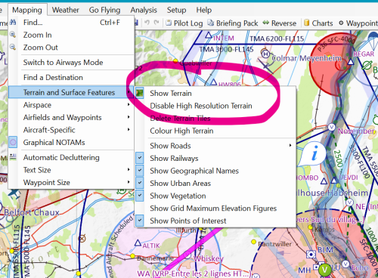Image resolution: width=378 pixels, height=278 pixels.
Task: Click the Zoom Out magnifier icon
Action: [x=13, y=47]
